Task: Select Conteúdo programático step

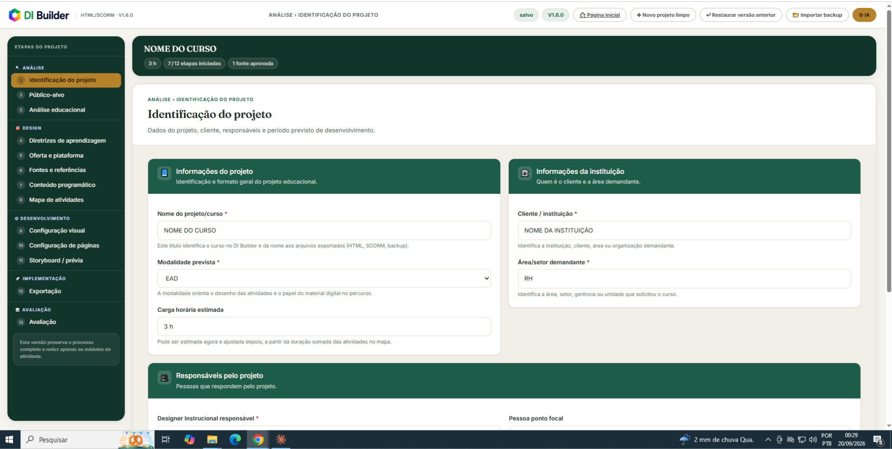Action: click(66, 185)
